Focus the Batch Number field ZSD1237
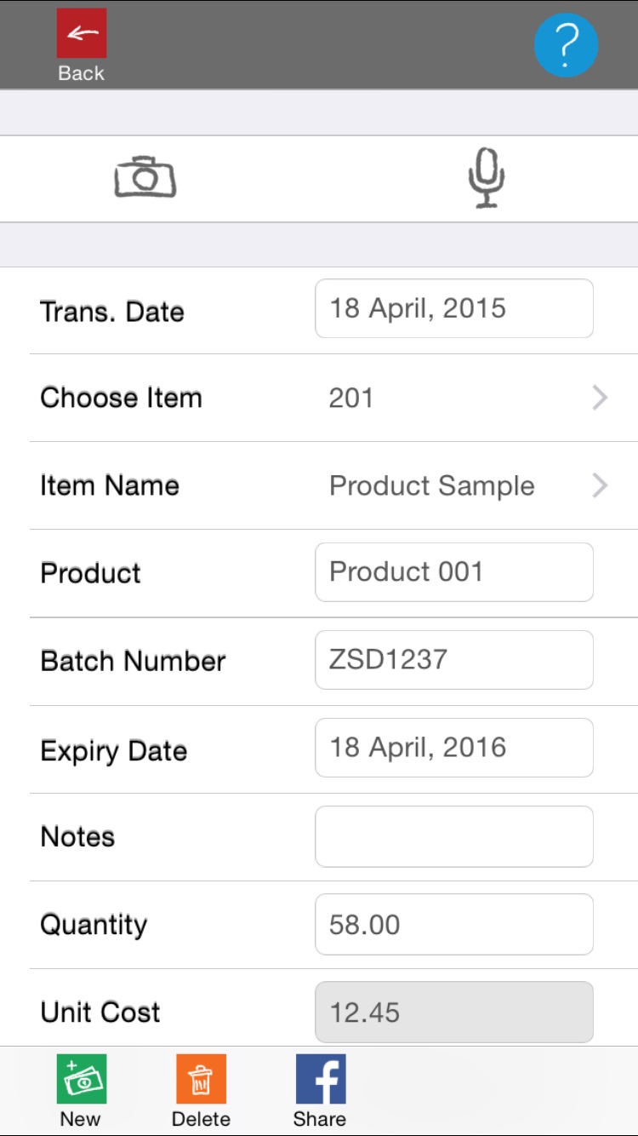Image resolution: width=638 pixels, height=1136 pixels. [x=453, y=660]
